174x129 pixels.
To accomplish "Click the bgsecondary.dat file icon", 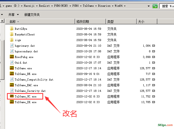I will pos(12,51).
